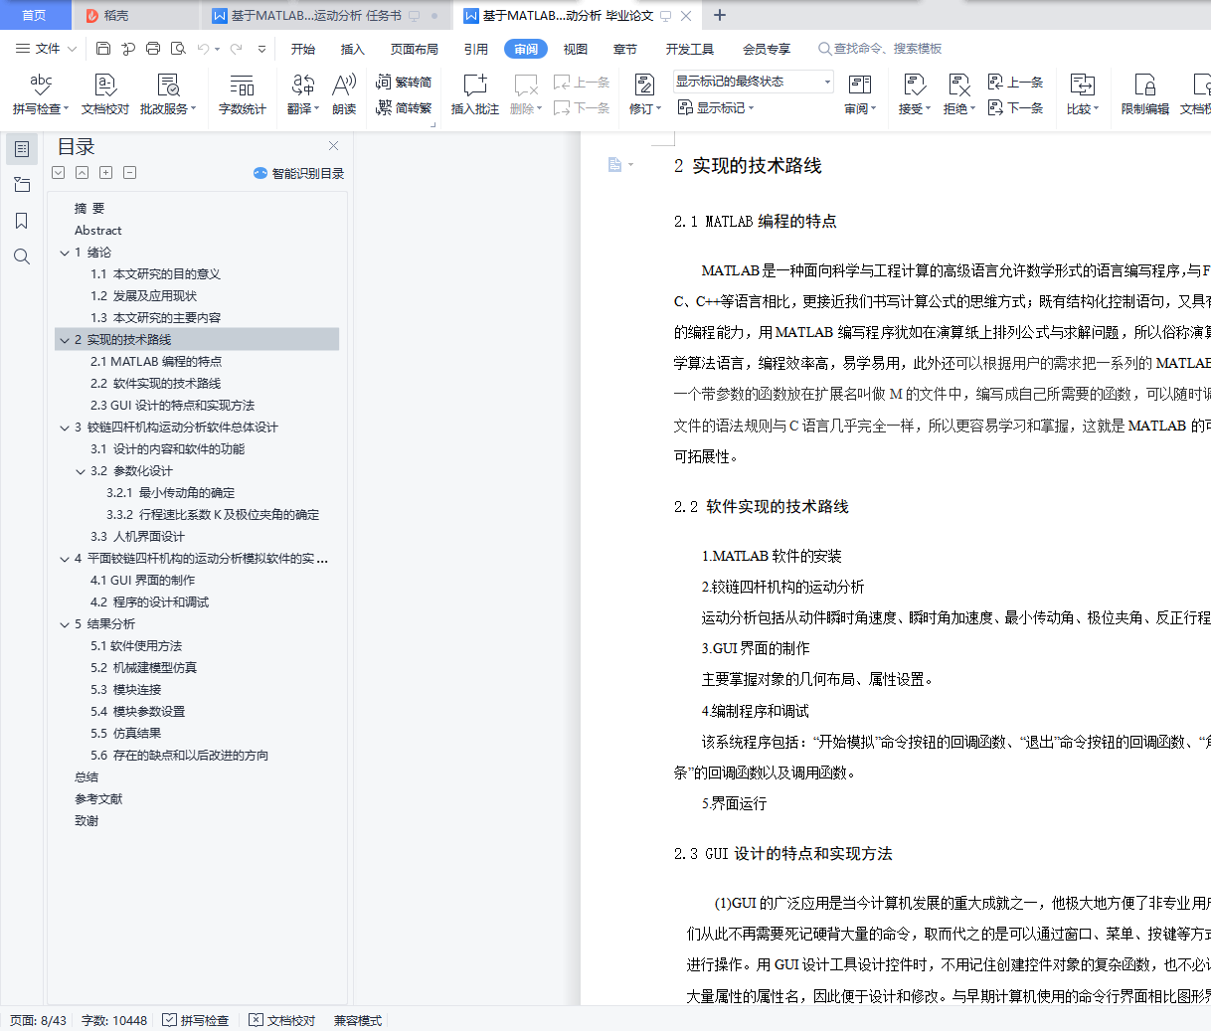Jump to 'Abstract' in the outline
The width and height of the screenshot is (1211, 1031).
click(x=97, y=231)
